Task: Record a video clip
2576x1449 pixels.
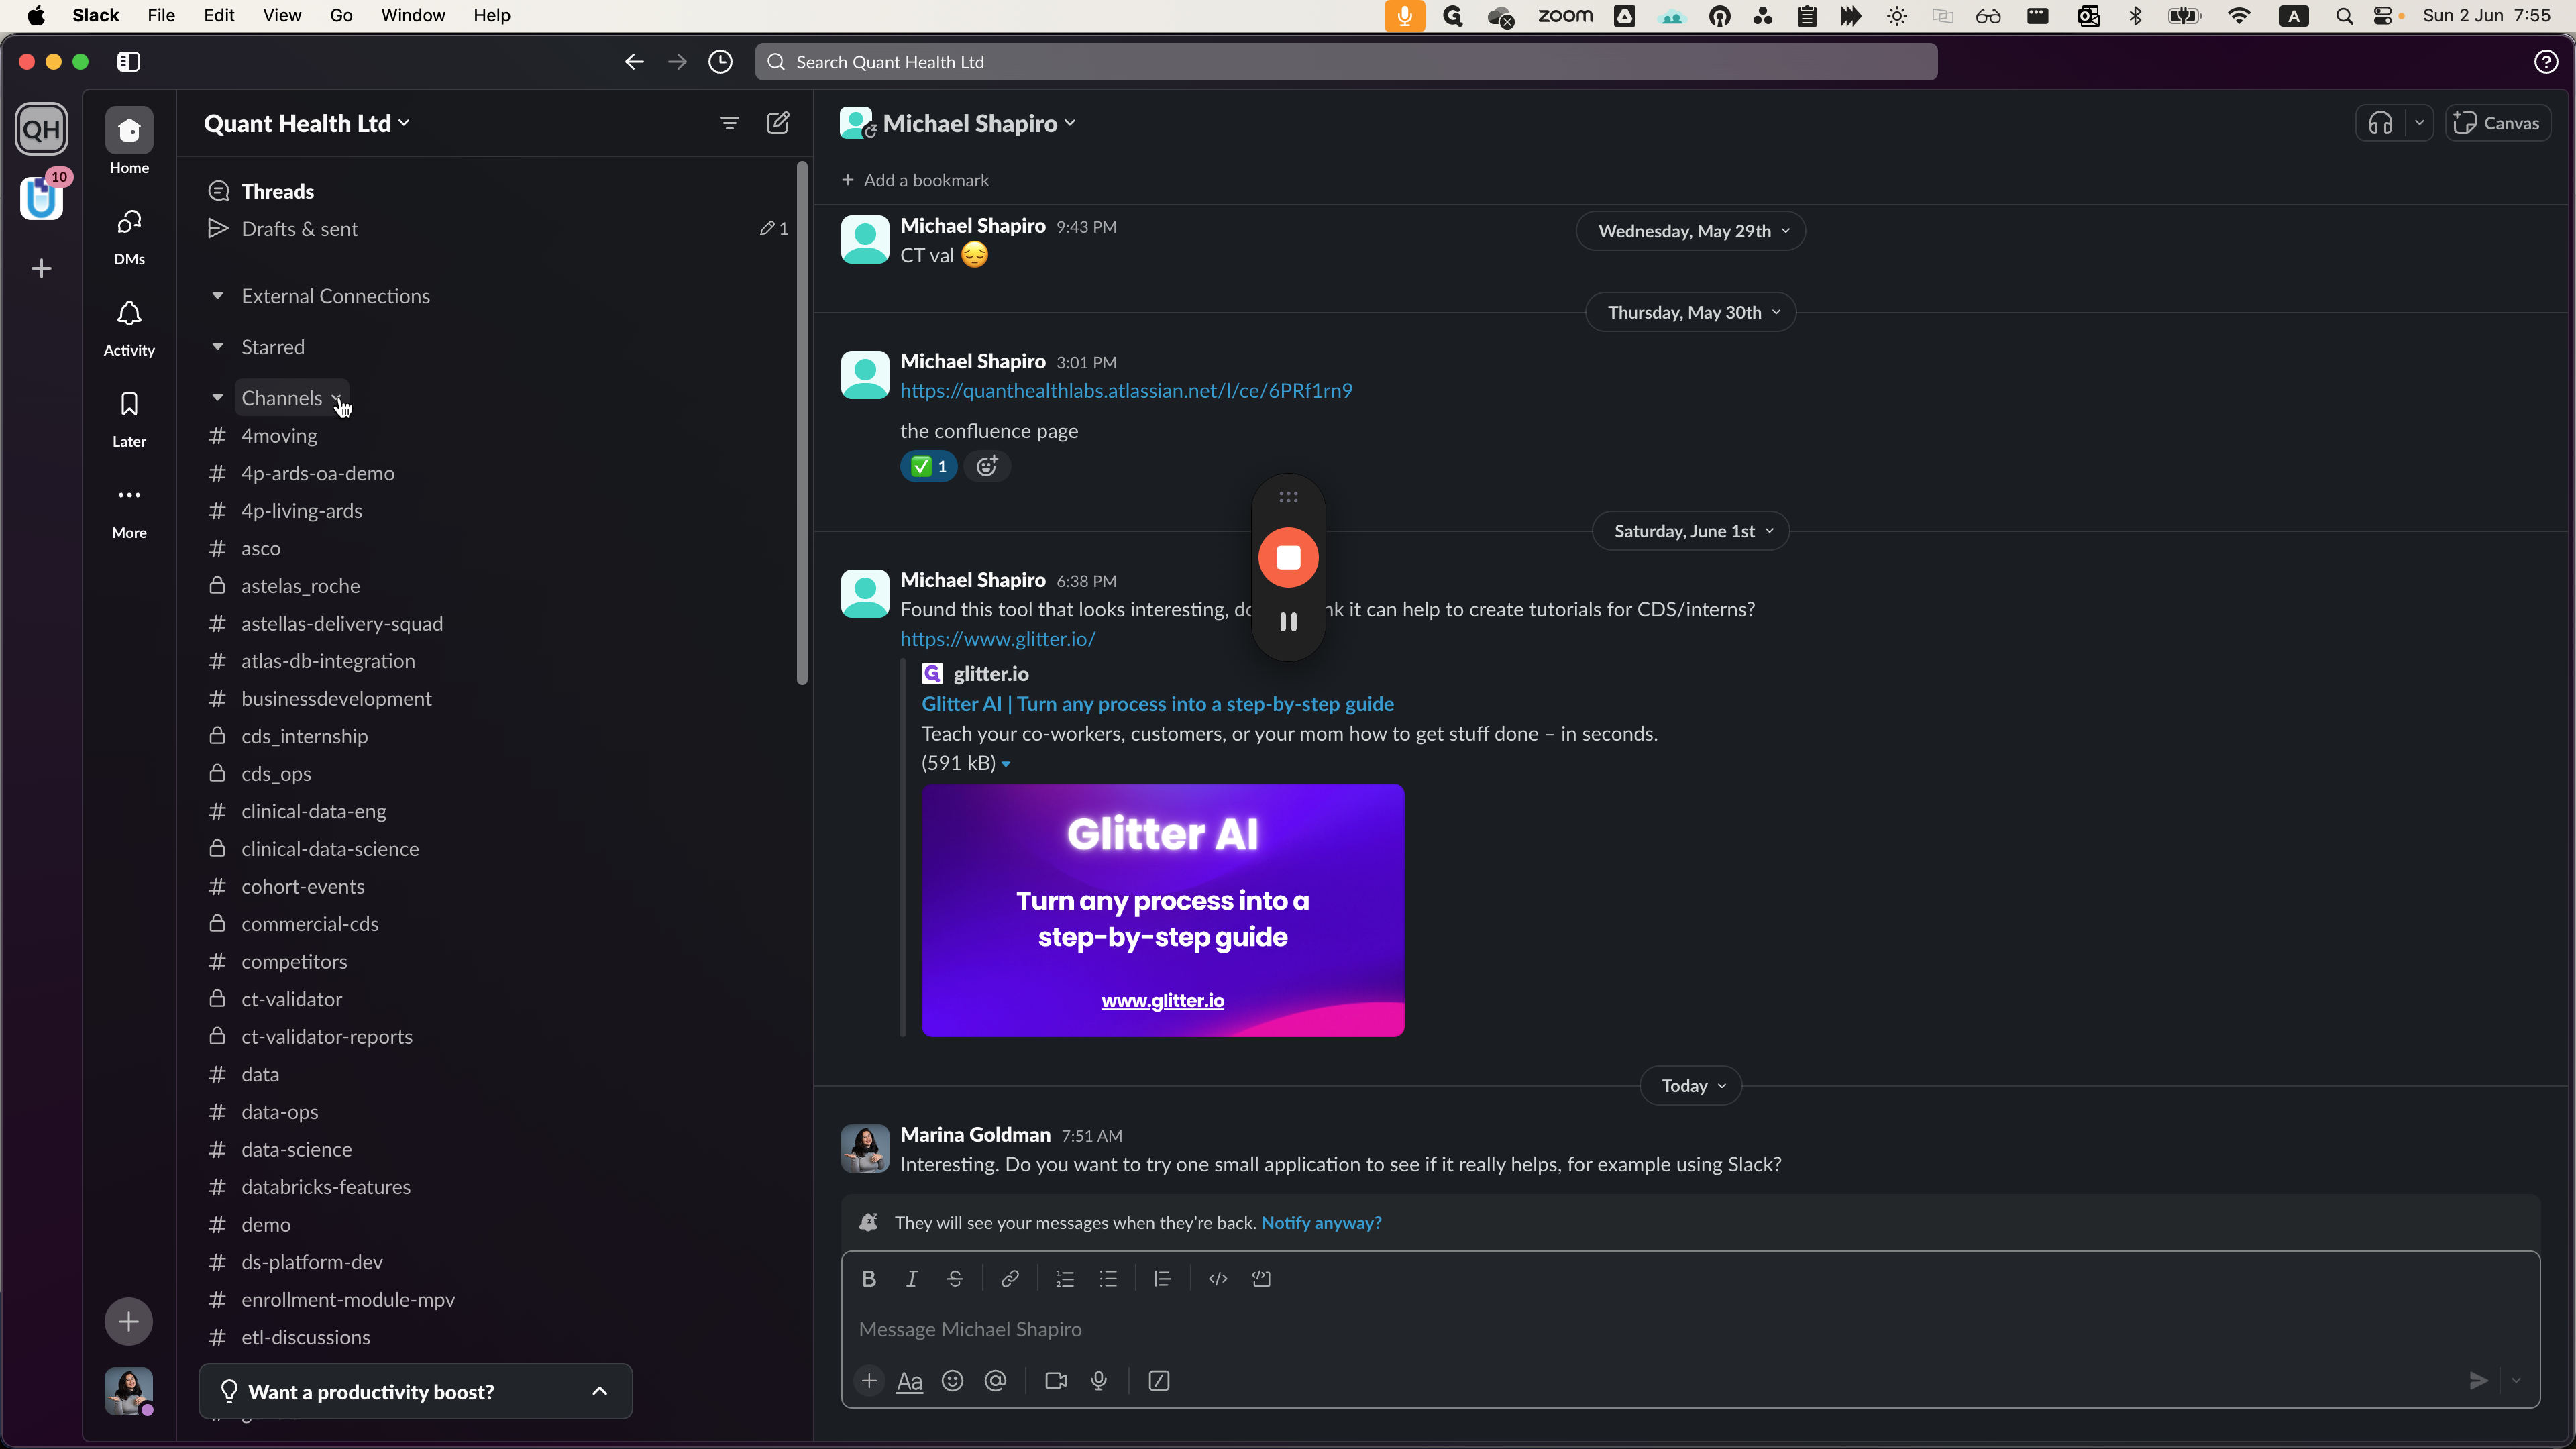Action: 1056,1381
